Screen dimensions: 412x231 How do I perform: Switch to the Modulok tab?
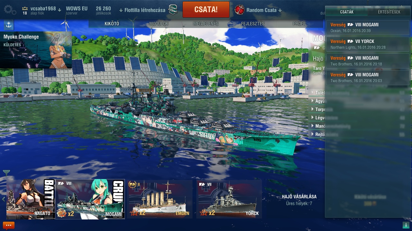click(x=159, y=24)
